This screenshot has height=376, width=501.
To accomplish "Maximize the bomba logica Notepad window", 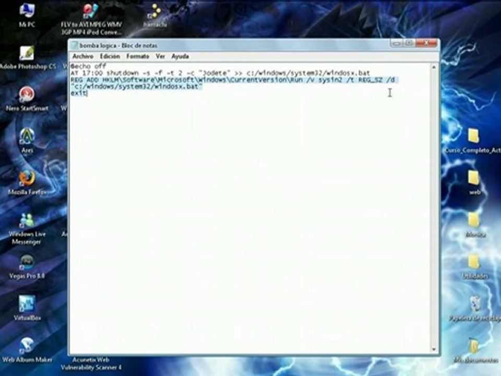I will pos(409,43).
